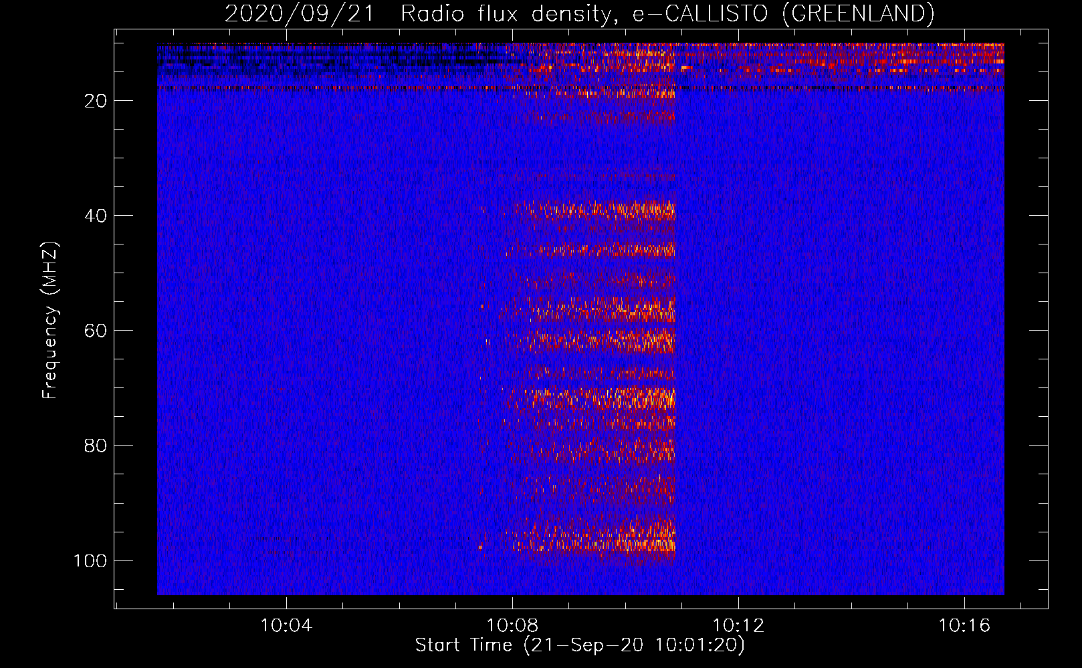Click the 60 frequency tick label
Viewport: 1082px width, 668px height.
point(96,331)
